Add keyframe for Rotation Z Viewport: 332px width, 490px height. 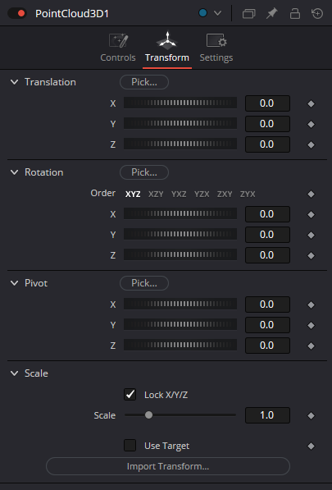(311, 255)
